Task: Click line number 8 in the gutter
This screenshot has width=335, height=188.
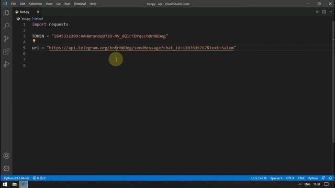Action: pyautogui.click(x=24, y=65)
